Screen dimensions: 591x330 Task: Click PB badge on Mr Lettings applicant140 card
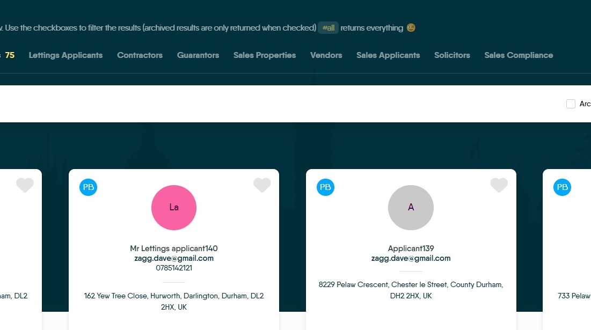click(88, 187)
